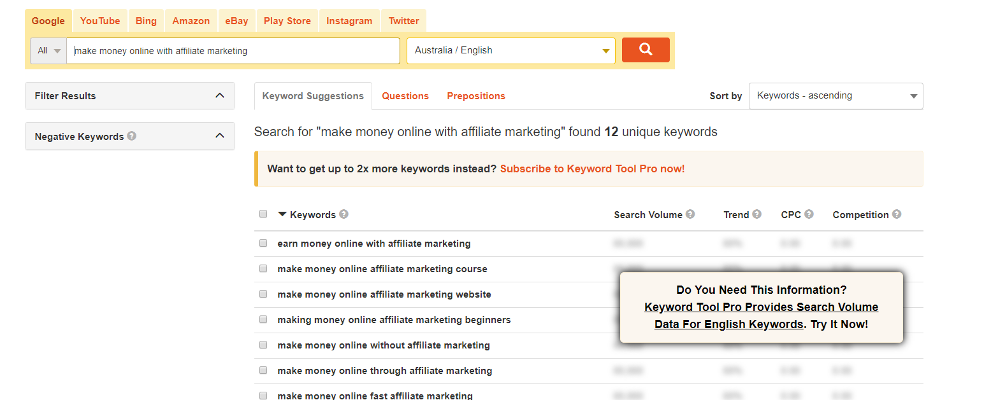Switch to the Bing tab
Viewport: 984px width, 400px height.
(x=146, y=21)
